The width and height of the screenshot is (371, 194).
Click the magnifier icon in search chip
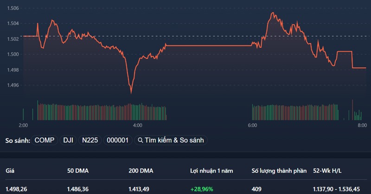(140, 140)
